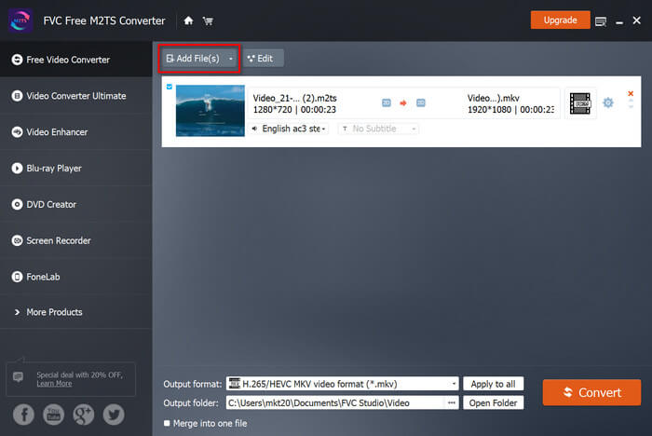Viewport: 652px width, 436px height.
Task: Uncheck the video item checkbox
Action: (170, 87)
